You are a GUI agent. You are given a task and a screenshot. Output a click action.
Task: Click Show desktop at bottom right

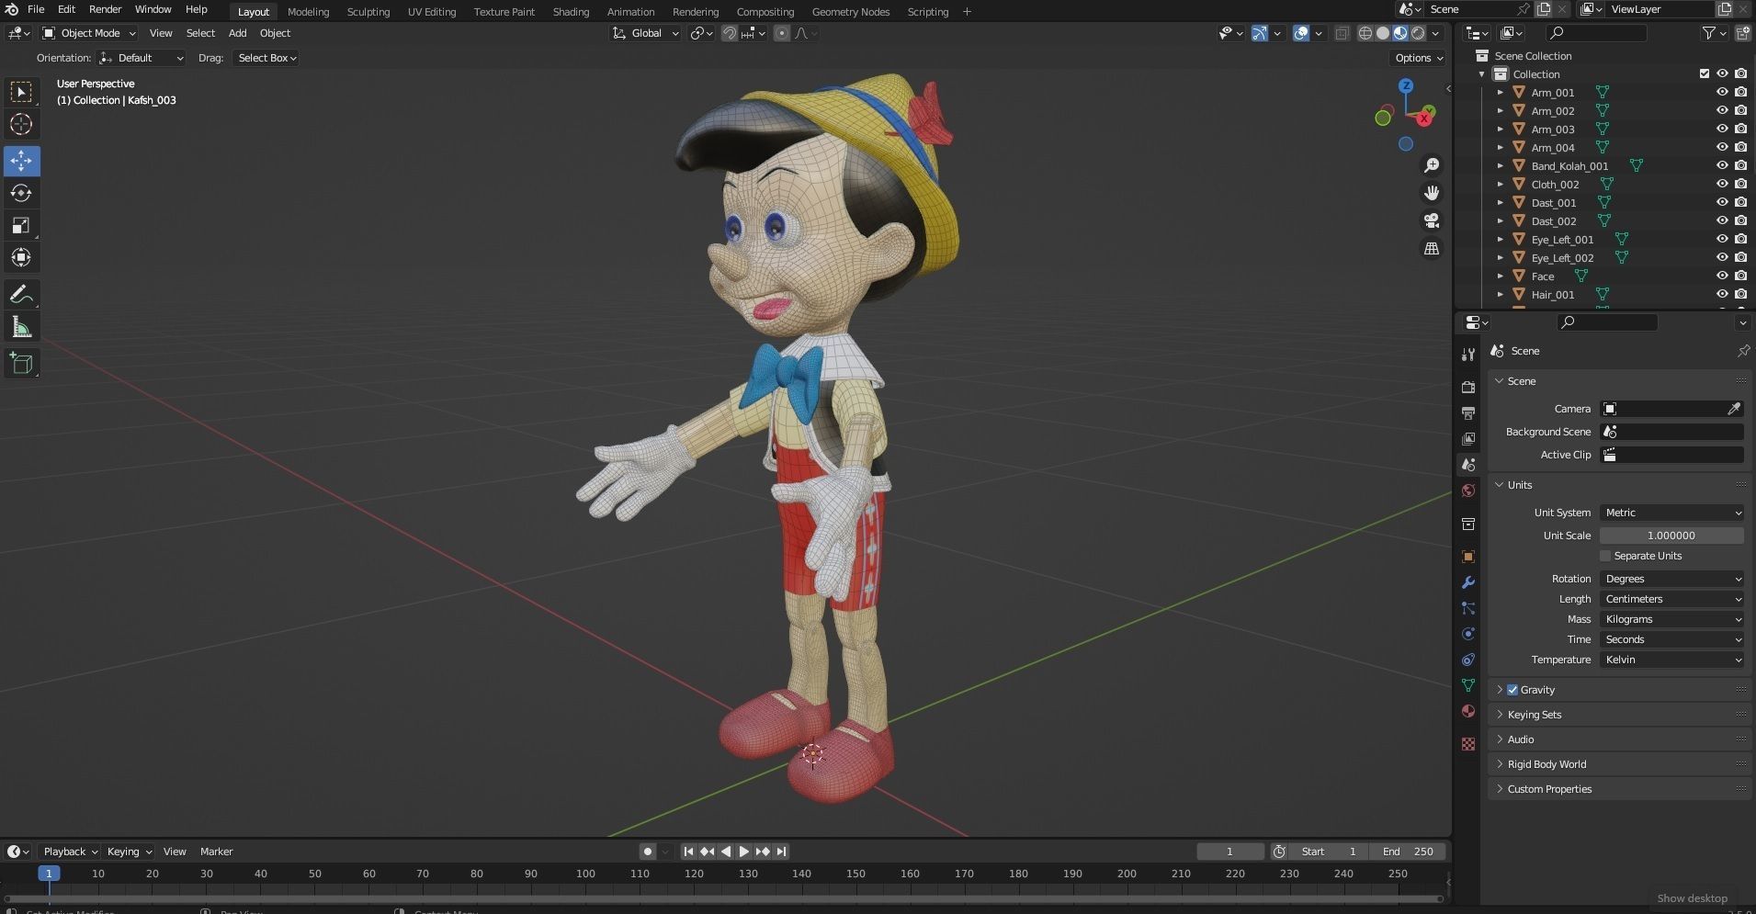tap(1692, 898)
